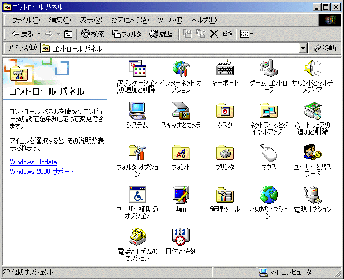Select サウンドとマルチメディア speaker icon

[313, 68]
